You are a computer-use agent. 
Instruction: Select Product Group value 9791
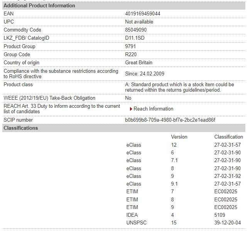click(x=130, y=47)
